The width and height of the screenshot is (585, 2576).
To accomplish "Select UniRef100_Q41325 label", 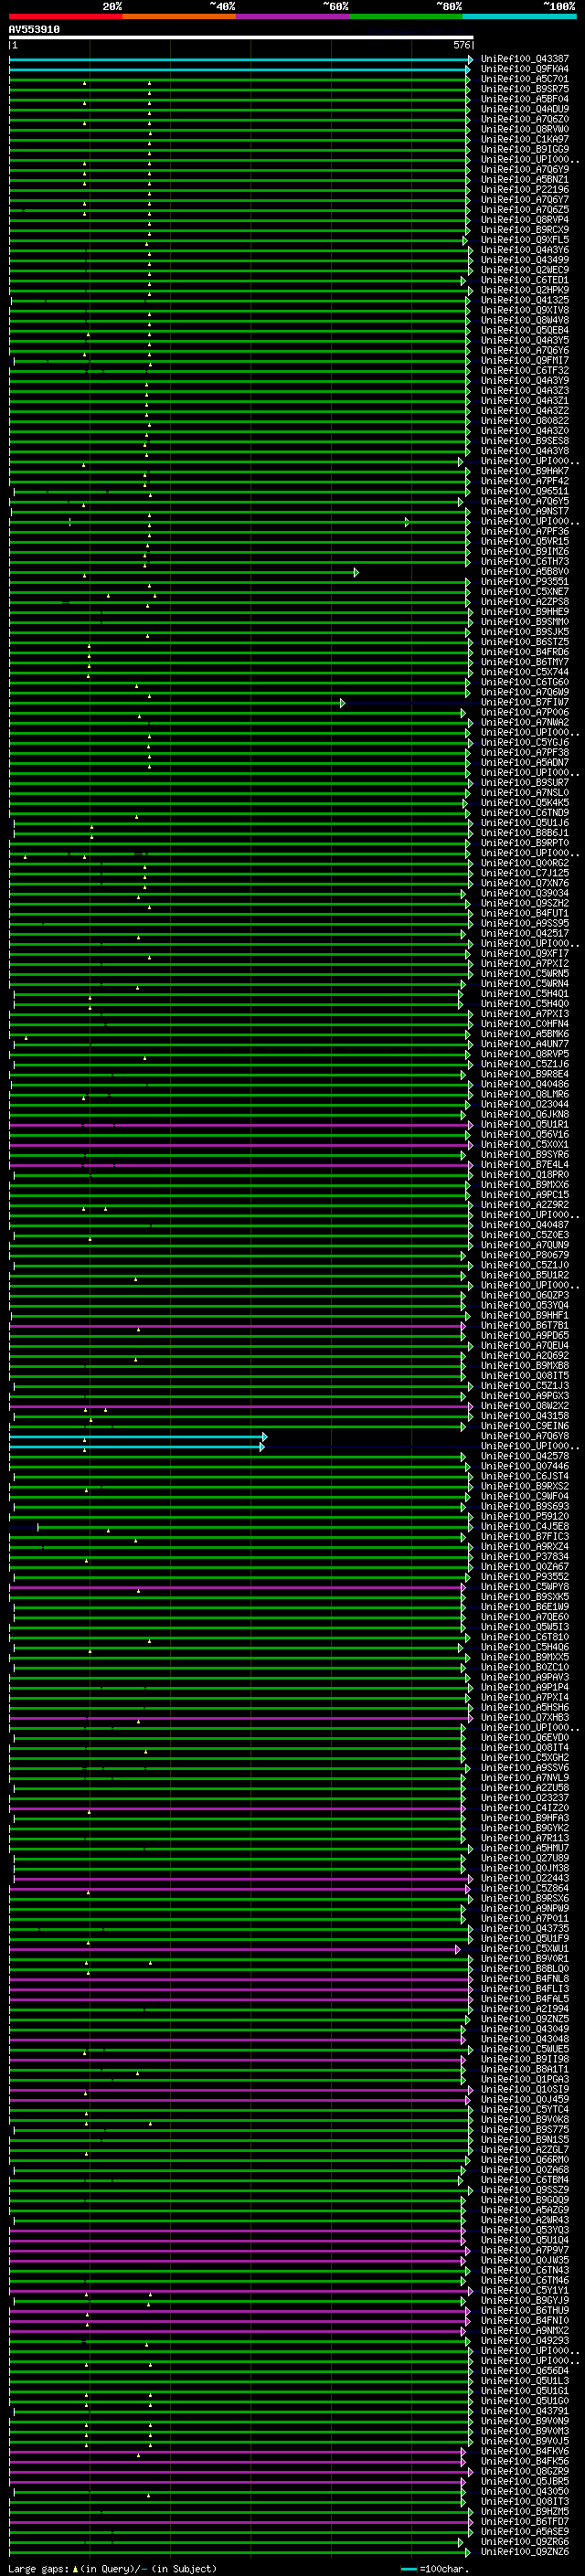I will [524, 301].
